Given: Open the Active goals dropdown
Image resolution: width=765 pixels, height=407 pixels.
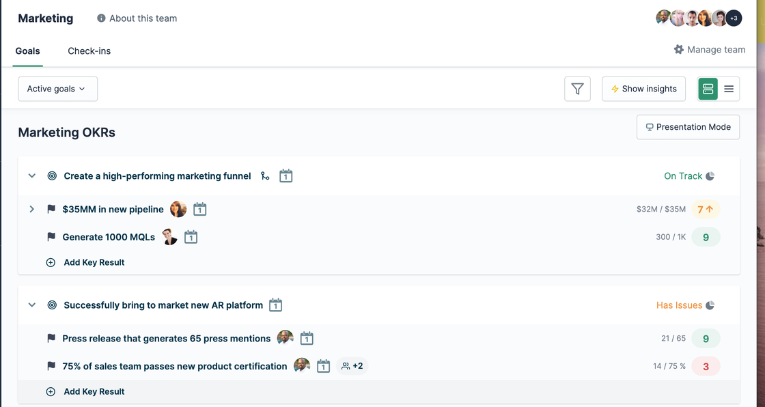Looking at the screenshot, I should [57, 89].
